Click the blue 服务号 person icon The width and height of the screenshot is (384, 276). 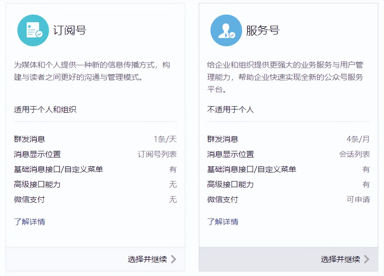point(226,30)
